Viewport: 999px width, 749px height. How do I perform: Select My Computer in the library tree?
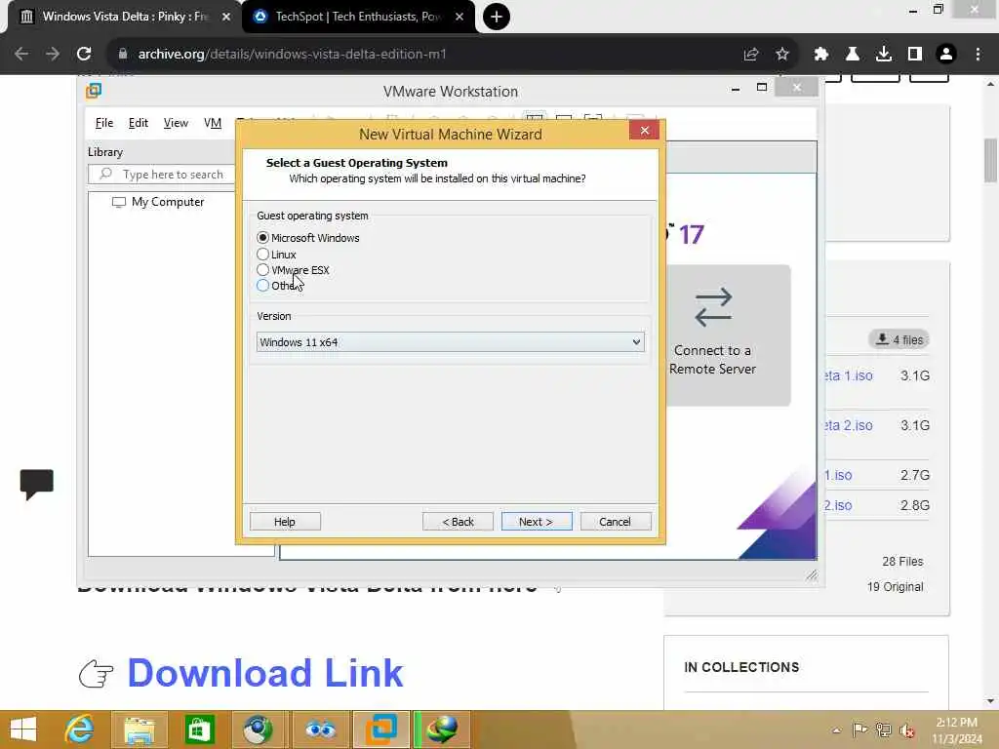[158, 202]
